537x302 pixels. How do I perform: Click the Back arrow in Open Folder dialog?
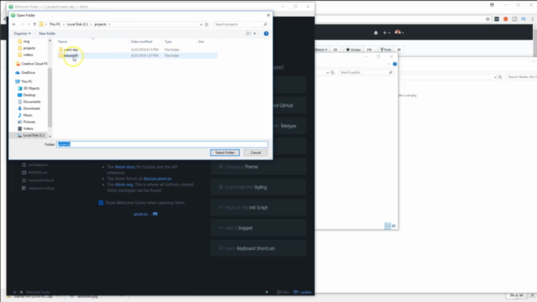(14, 24)
